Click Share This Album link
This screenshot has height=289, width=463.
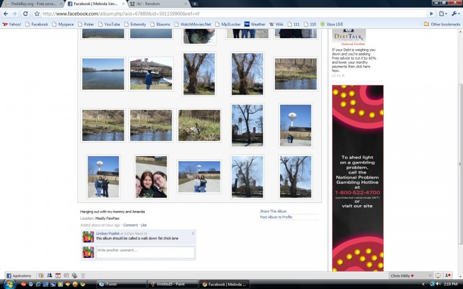[273, 211]
